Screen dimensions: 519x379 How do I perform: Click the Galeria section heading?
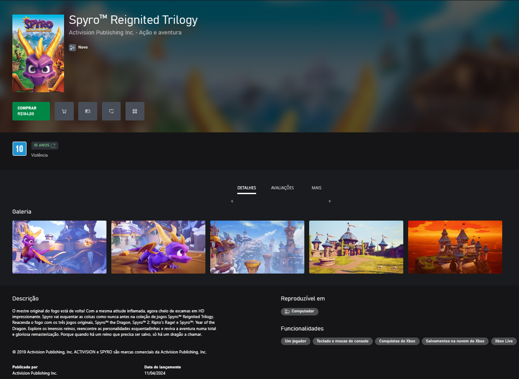(x=22, y=212)
